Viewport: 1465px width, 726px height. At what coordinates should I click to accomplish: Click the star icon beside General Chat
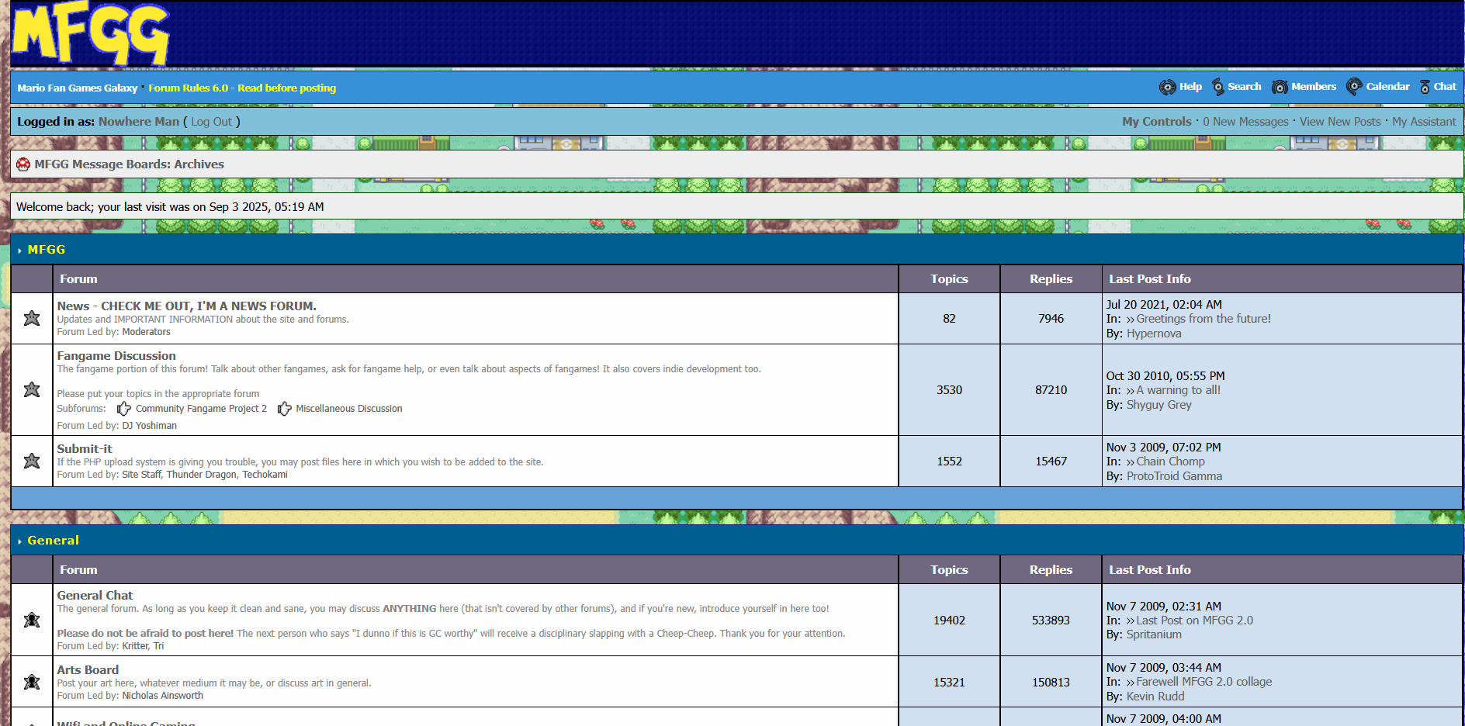pyautogui.click(x=32, y=620)
